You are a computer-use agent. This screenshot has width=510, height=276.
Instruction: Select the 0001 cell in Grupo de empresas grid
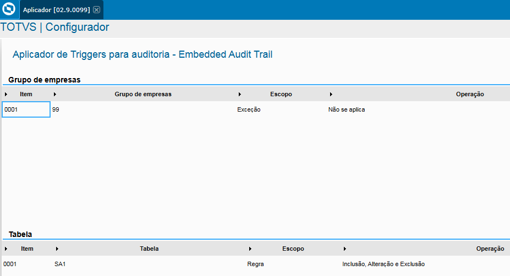[x=26, y=109]
